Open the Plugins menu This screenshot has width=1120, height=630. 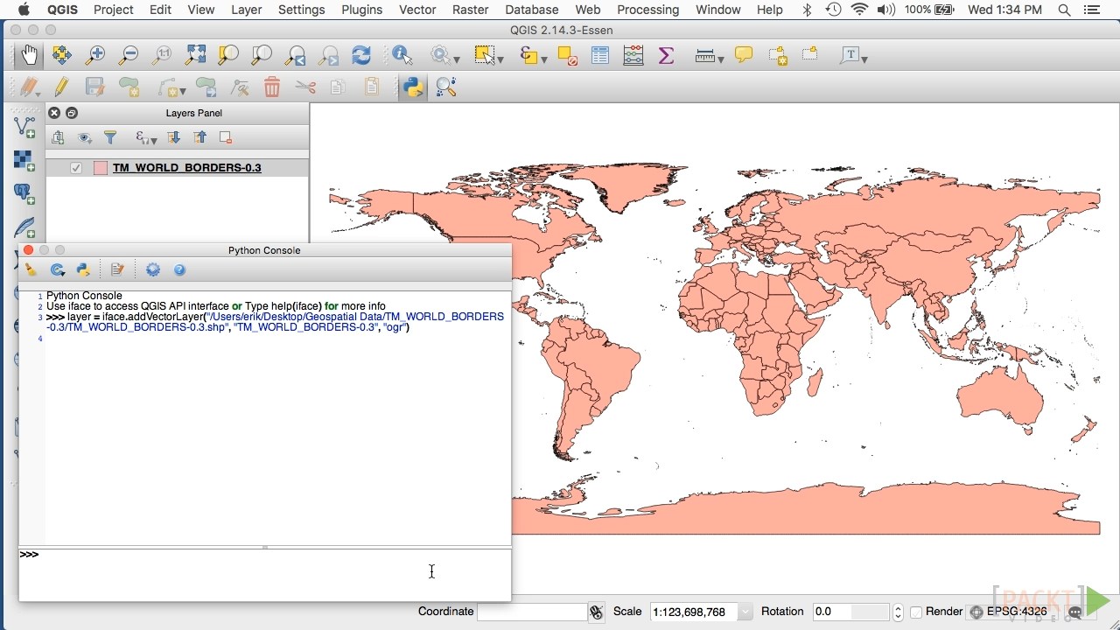[x=361, y=10]
